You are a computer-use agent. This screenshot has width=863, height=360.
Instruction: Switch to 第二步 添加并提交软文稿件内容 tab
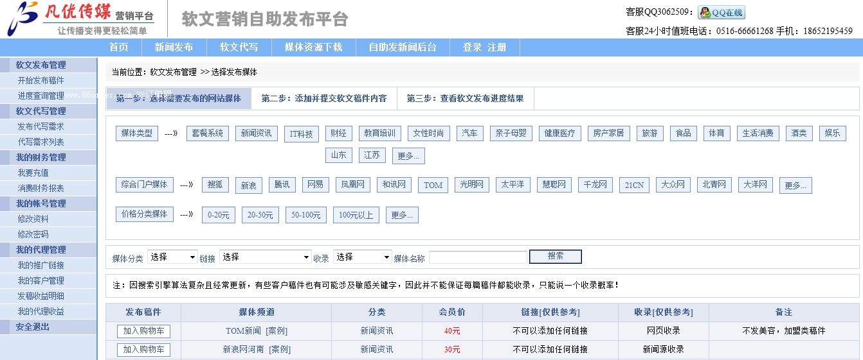[x=324, y=99]
